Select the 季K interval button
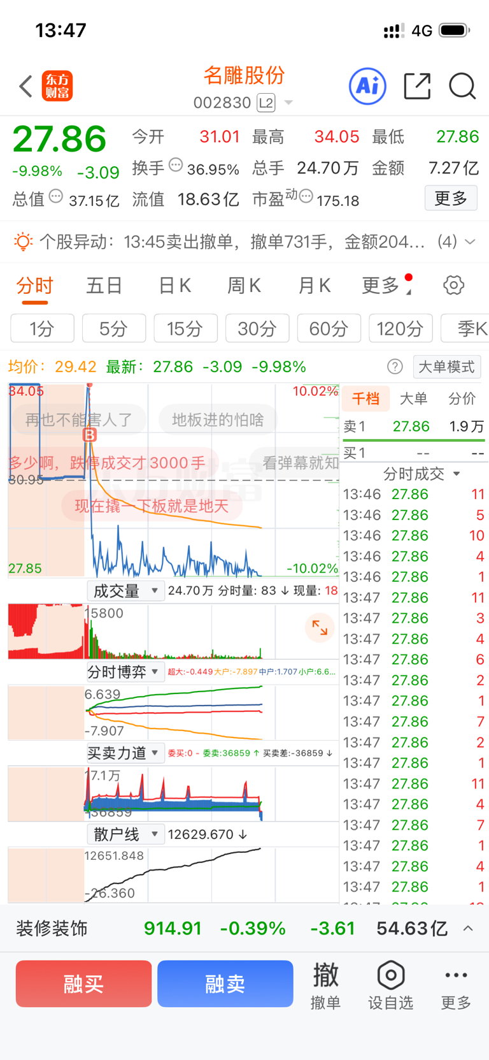The image size is (489, 1060). 466,328
